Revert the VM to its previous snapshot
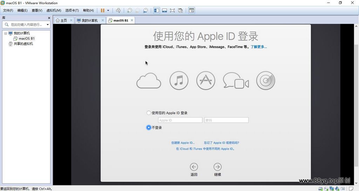The image size is (359, 191). (137, 10)
